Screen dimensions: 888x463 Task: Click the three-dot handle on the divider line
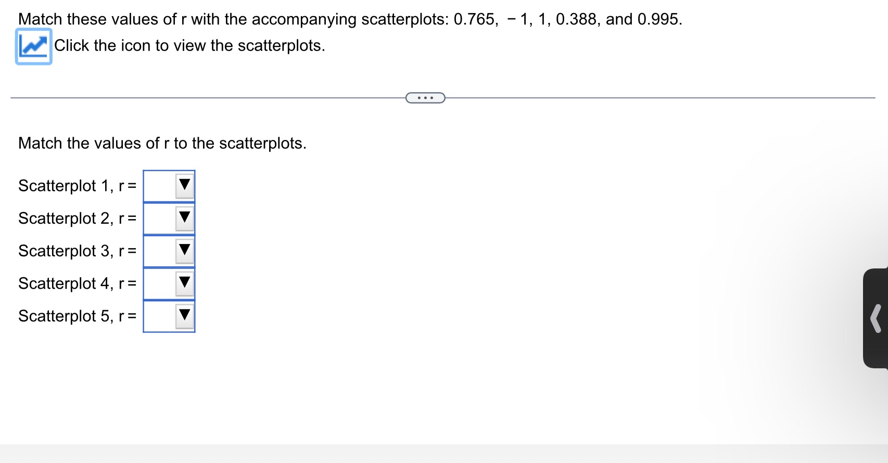click(x=425, y=97)
